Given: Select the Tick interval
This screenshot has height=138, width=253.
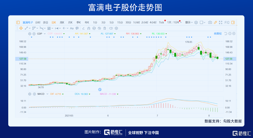Looking at the screenshot, I should (161, 23).
